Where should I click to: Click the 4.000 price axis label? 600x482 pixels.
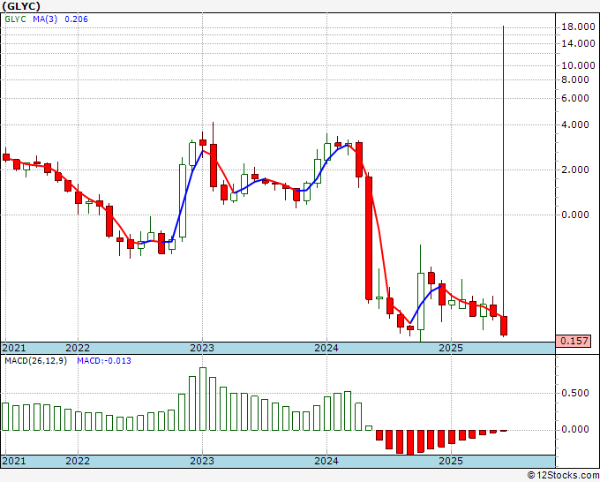[x=575, y=124]
